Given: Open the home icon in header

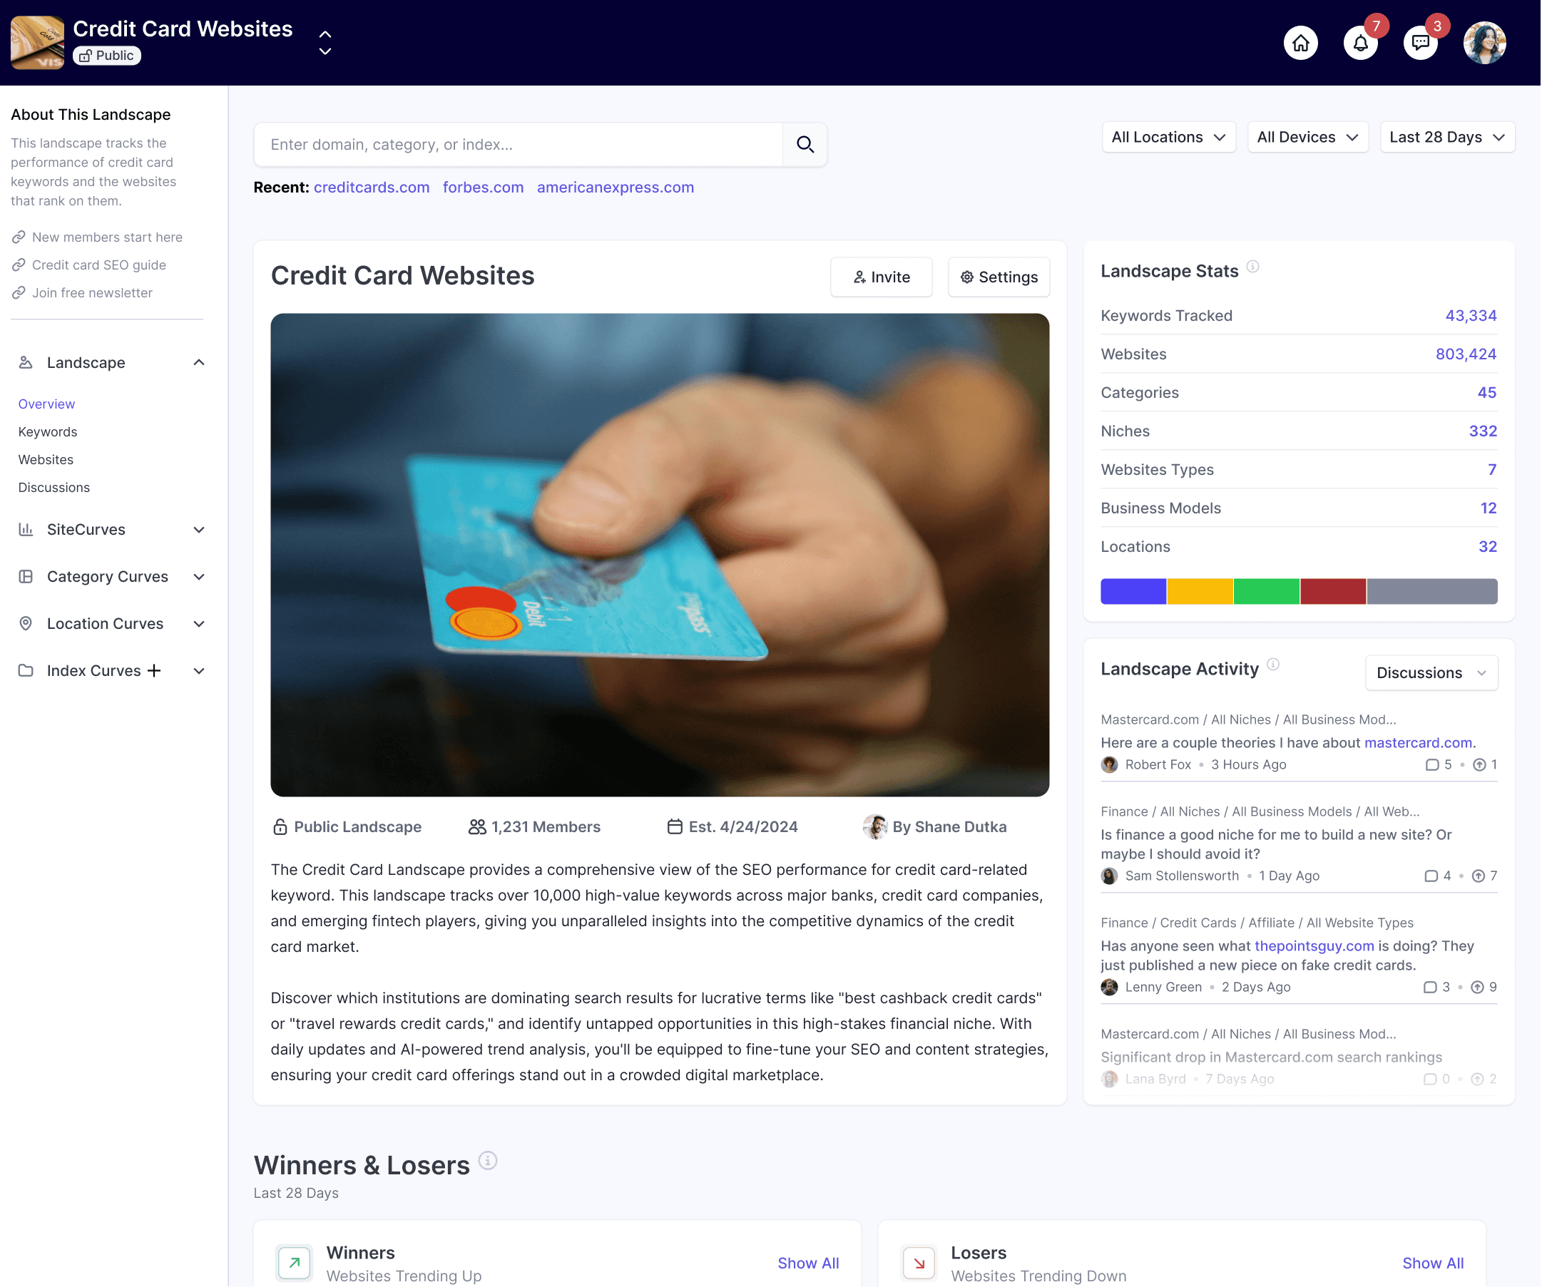Looking at the screenshot, I should coord(1301,43).
